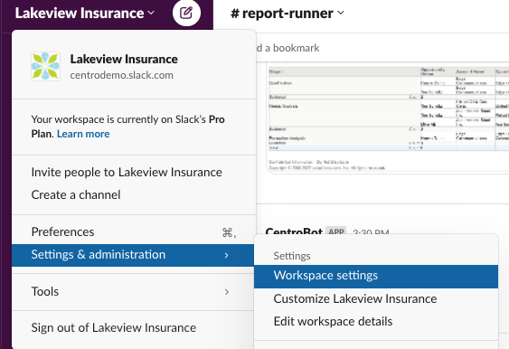Expand the Tools submenu arrow
The height and width of the screenshot is (349, 509).
click(x=227, y=292)
